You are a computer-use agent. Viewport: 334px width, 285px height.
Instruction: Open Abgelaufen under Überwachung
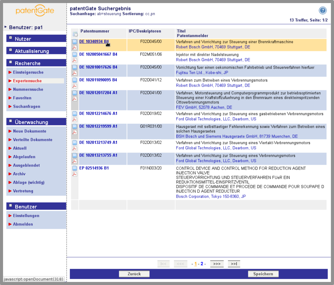click(24, 157)
